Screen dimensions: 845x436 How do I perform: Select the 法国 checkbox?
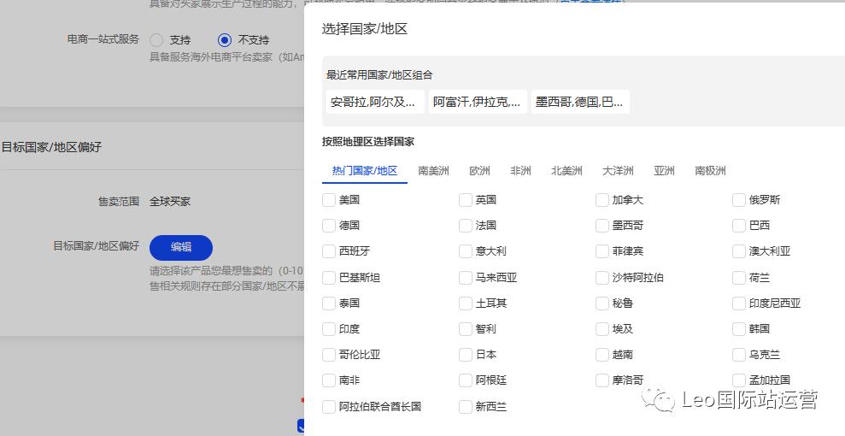(466, 226)
